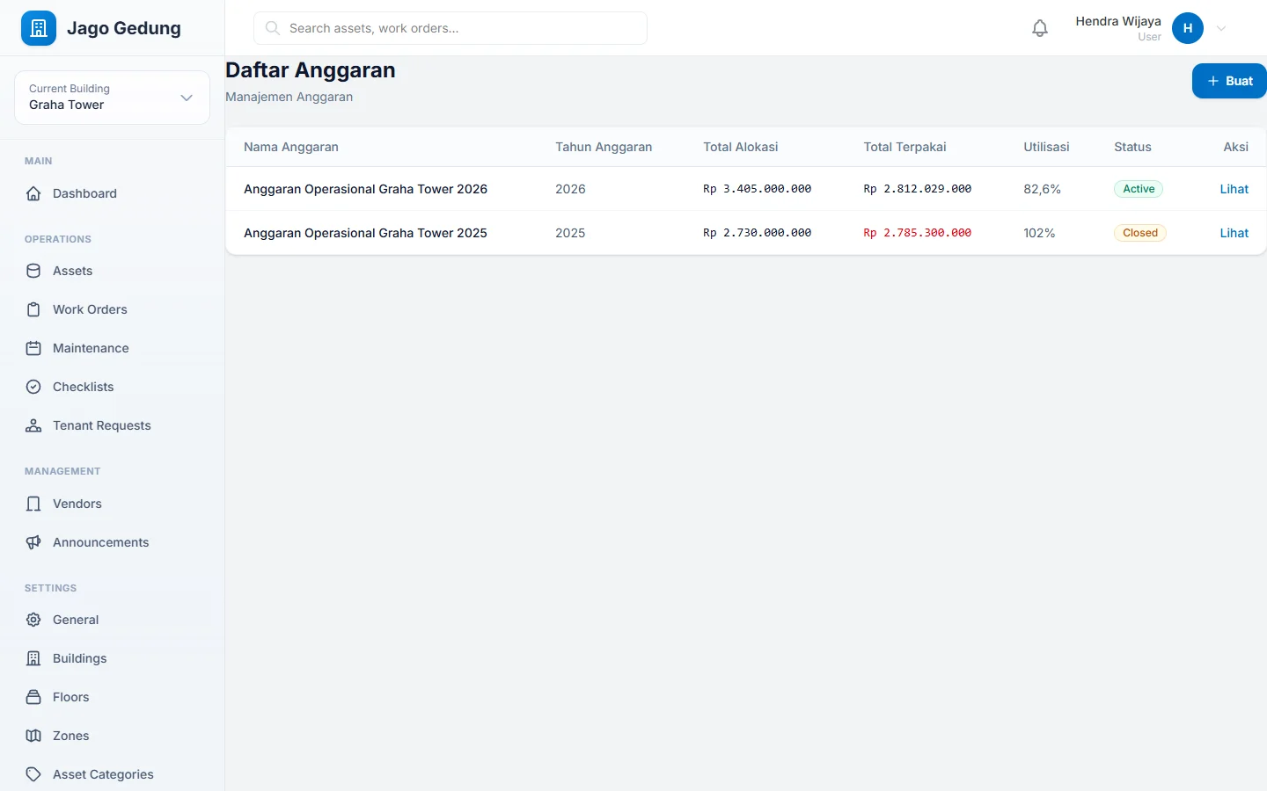Screen dimensions: 1267x791
Task: Click the "Tahun Anggaran" column header
Action: click(604, 147)
